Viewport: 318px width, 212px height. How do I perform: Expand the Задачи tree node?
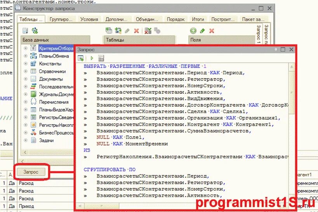pos(25,140)
